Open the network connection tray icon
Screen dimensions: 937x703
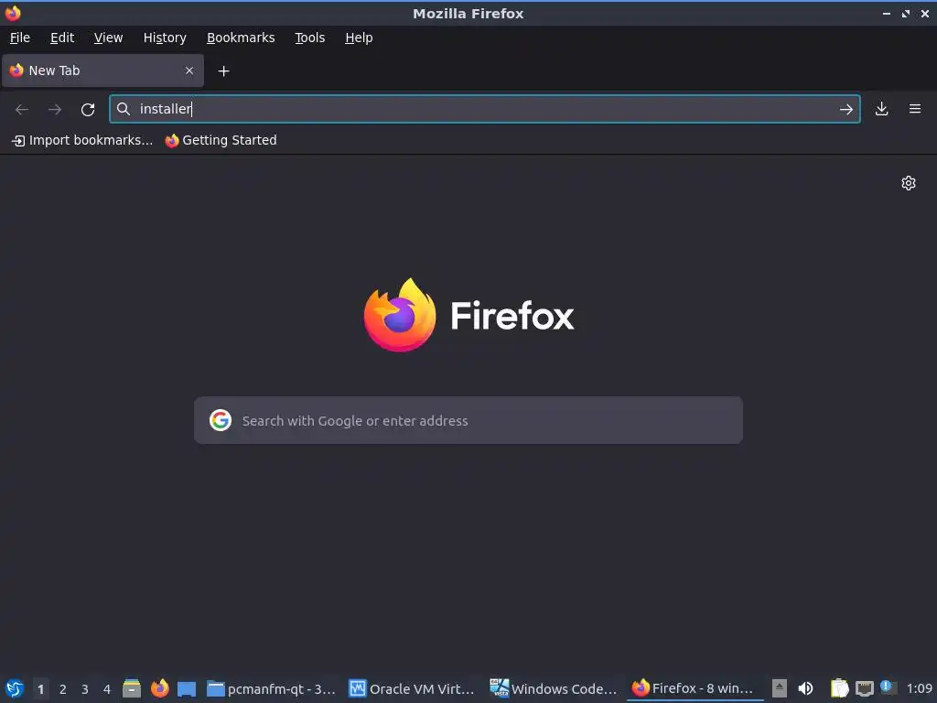(864, 688)
